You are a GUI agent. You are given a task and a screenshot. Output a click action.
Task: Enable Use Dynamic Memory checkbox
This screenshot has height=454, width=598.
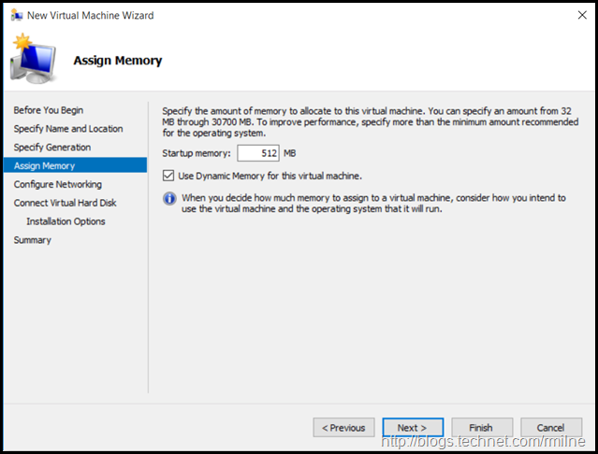[x=168, y=176]
